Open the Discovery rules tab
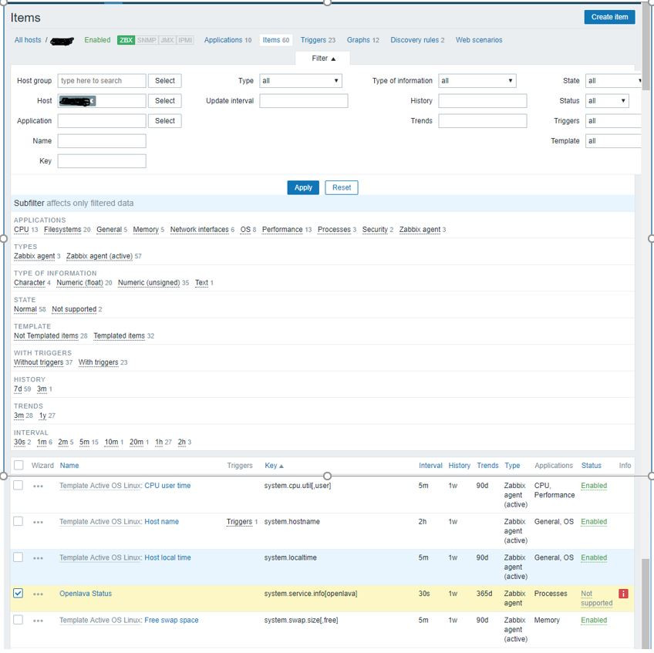The height and width of the screenshot is (653, 654). (417, 40)
